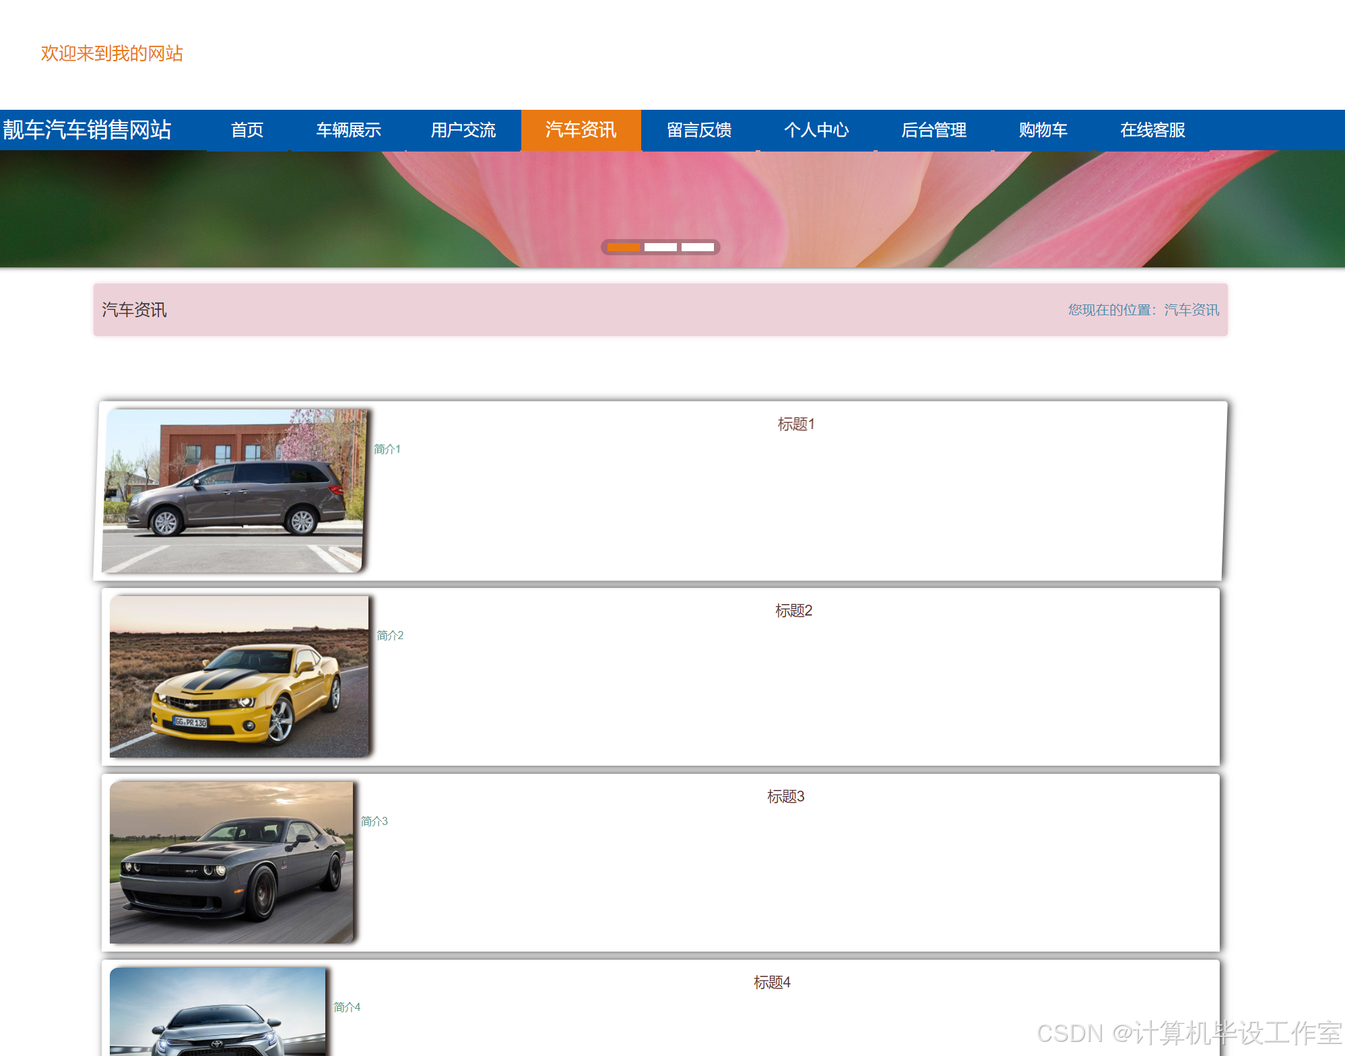
Task: Open 用户交流 in the nav bar
Action: click(x=463, y=130)
